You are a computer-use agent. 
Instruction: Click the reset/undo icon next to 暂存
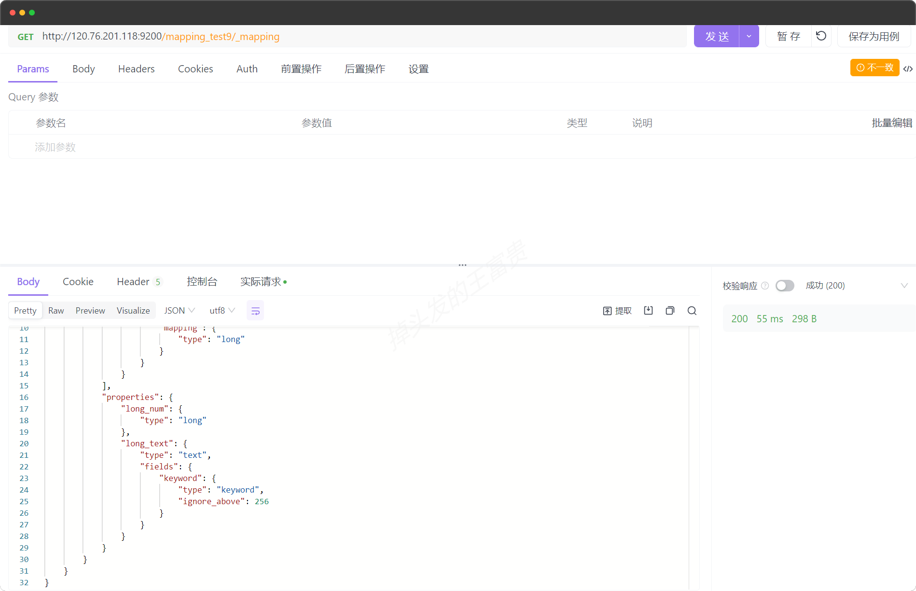(821, 36)
